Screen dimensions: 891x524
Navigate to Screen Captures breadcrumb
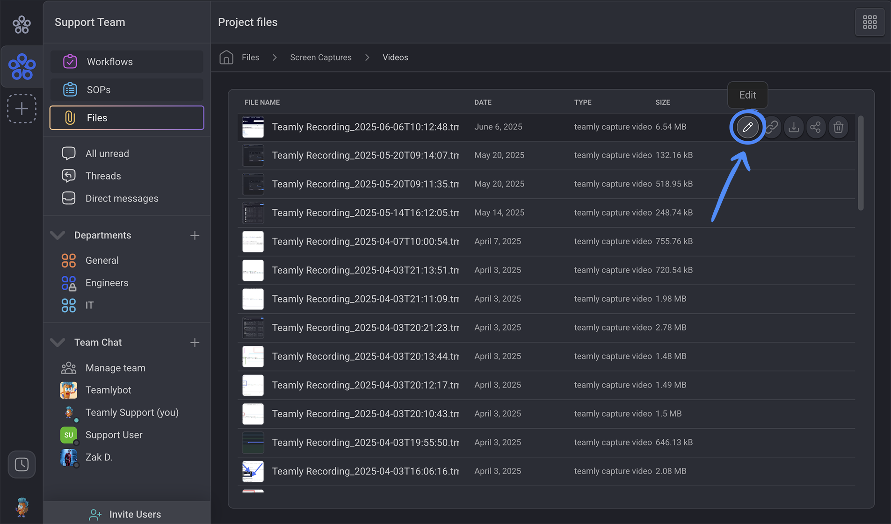coord(320,57)
